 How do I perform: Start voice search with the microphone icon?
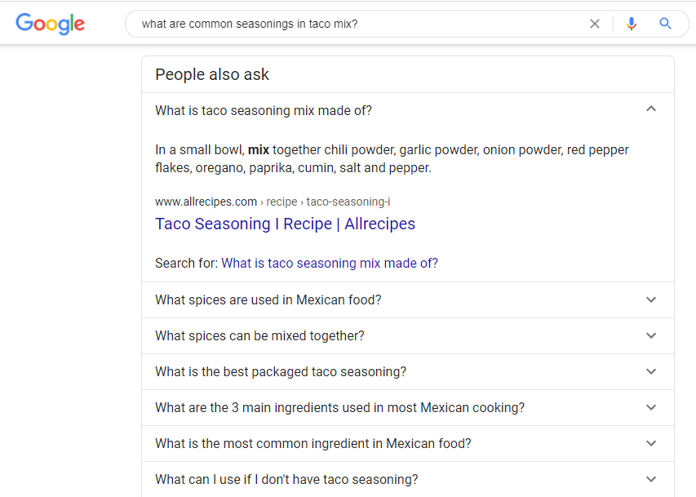[x=631, y=24]
